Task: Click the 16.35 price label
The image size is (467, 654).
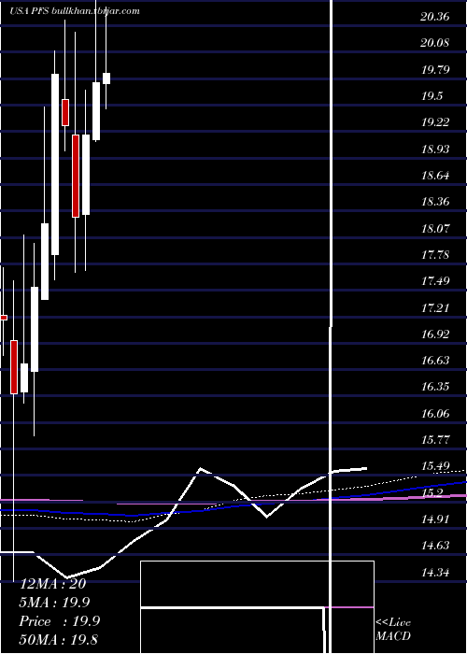Action: tap(435, 387)
